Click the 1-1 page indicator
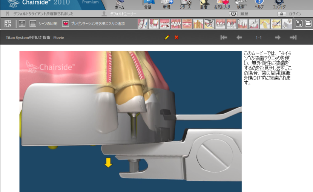 tap(259, 38)
